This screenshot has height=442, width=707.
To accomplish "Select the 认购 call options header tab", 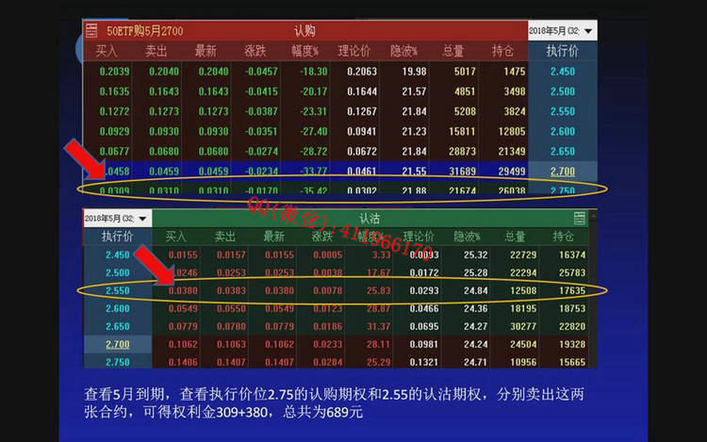I will pyautogui.click(x=304, y=30).
